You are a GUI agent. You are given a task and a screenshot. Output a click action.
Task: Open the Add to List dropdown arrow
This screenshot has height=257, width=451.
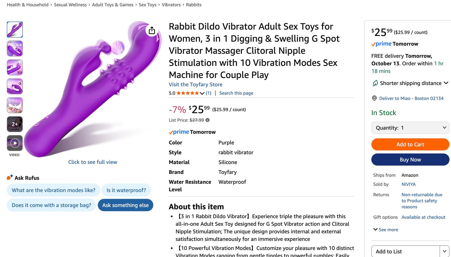tap(445, 251)
